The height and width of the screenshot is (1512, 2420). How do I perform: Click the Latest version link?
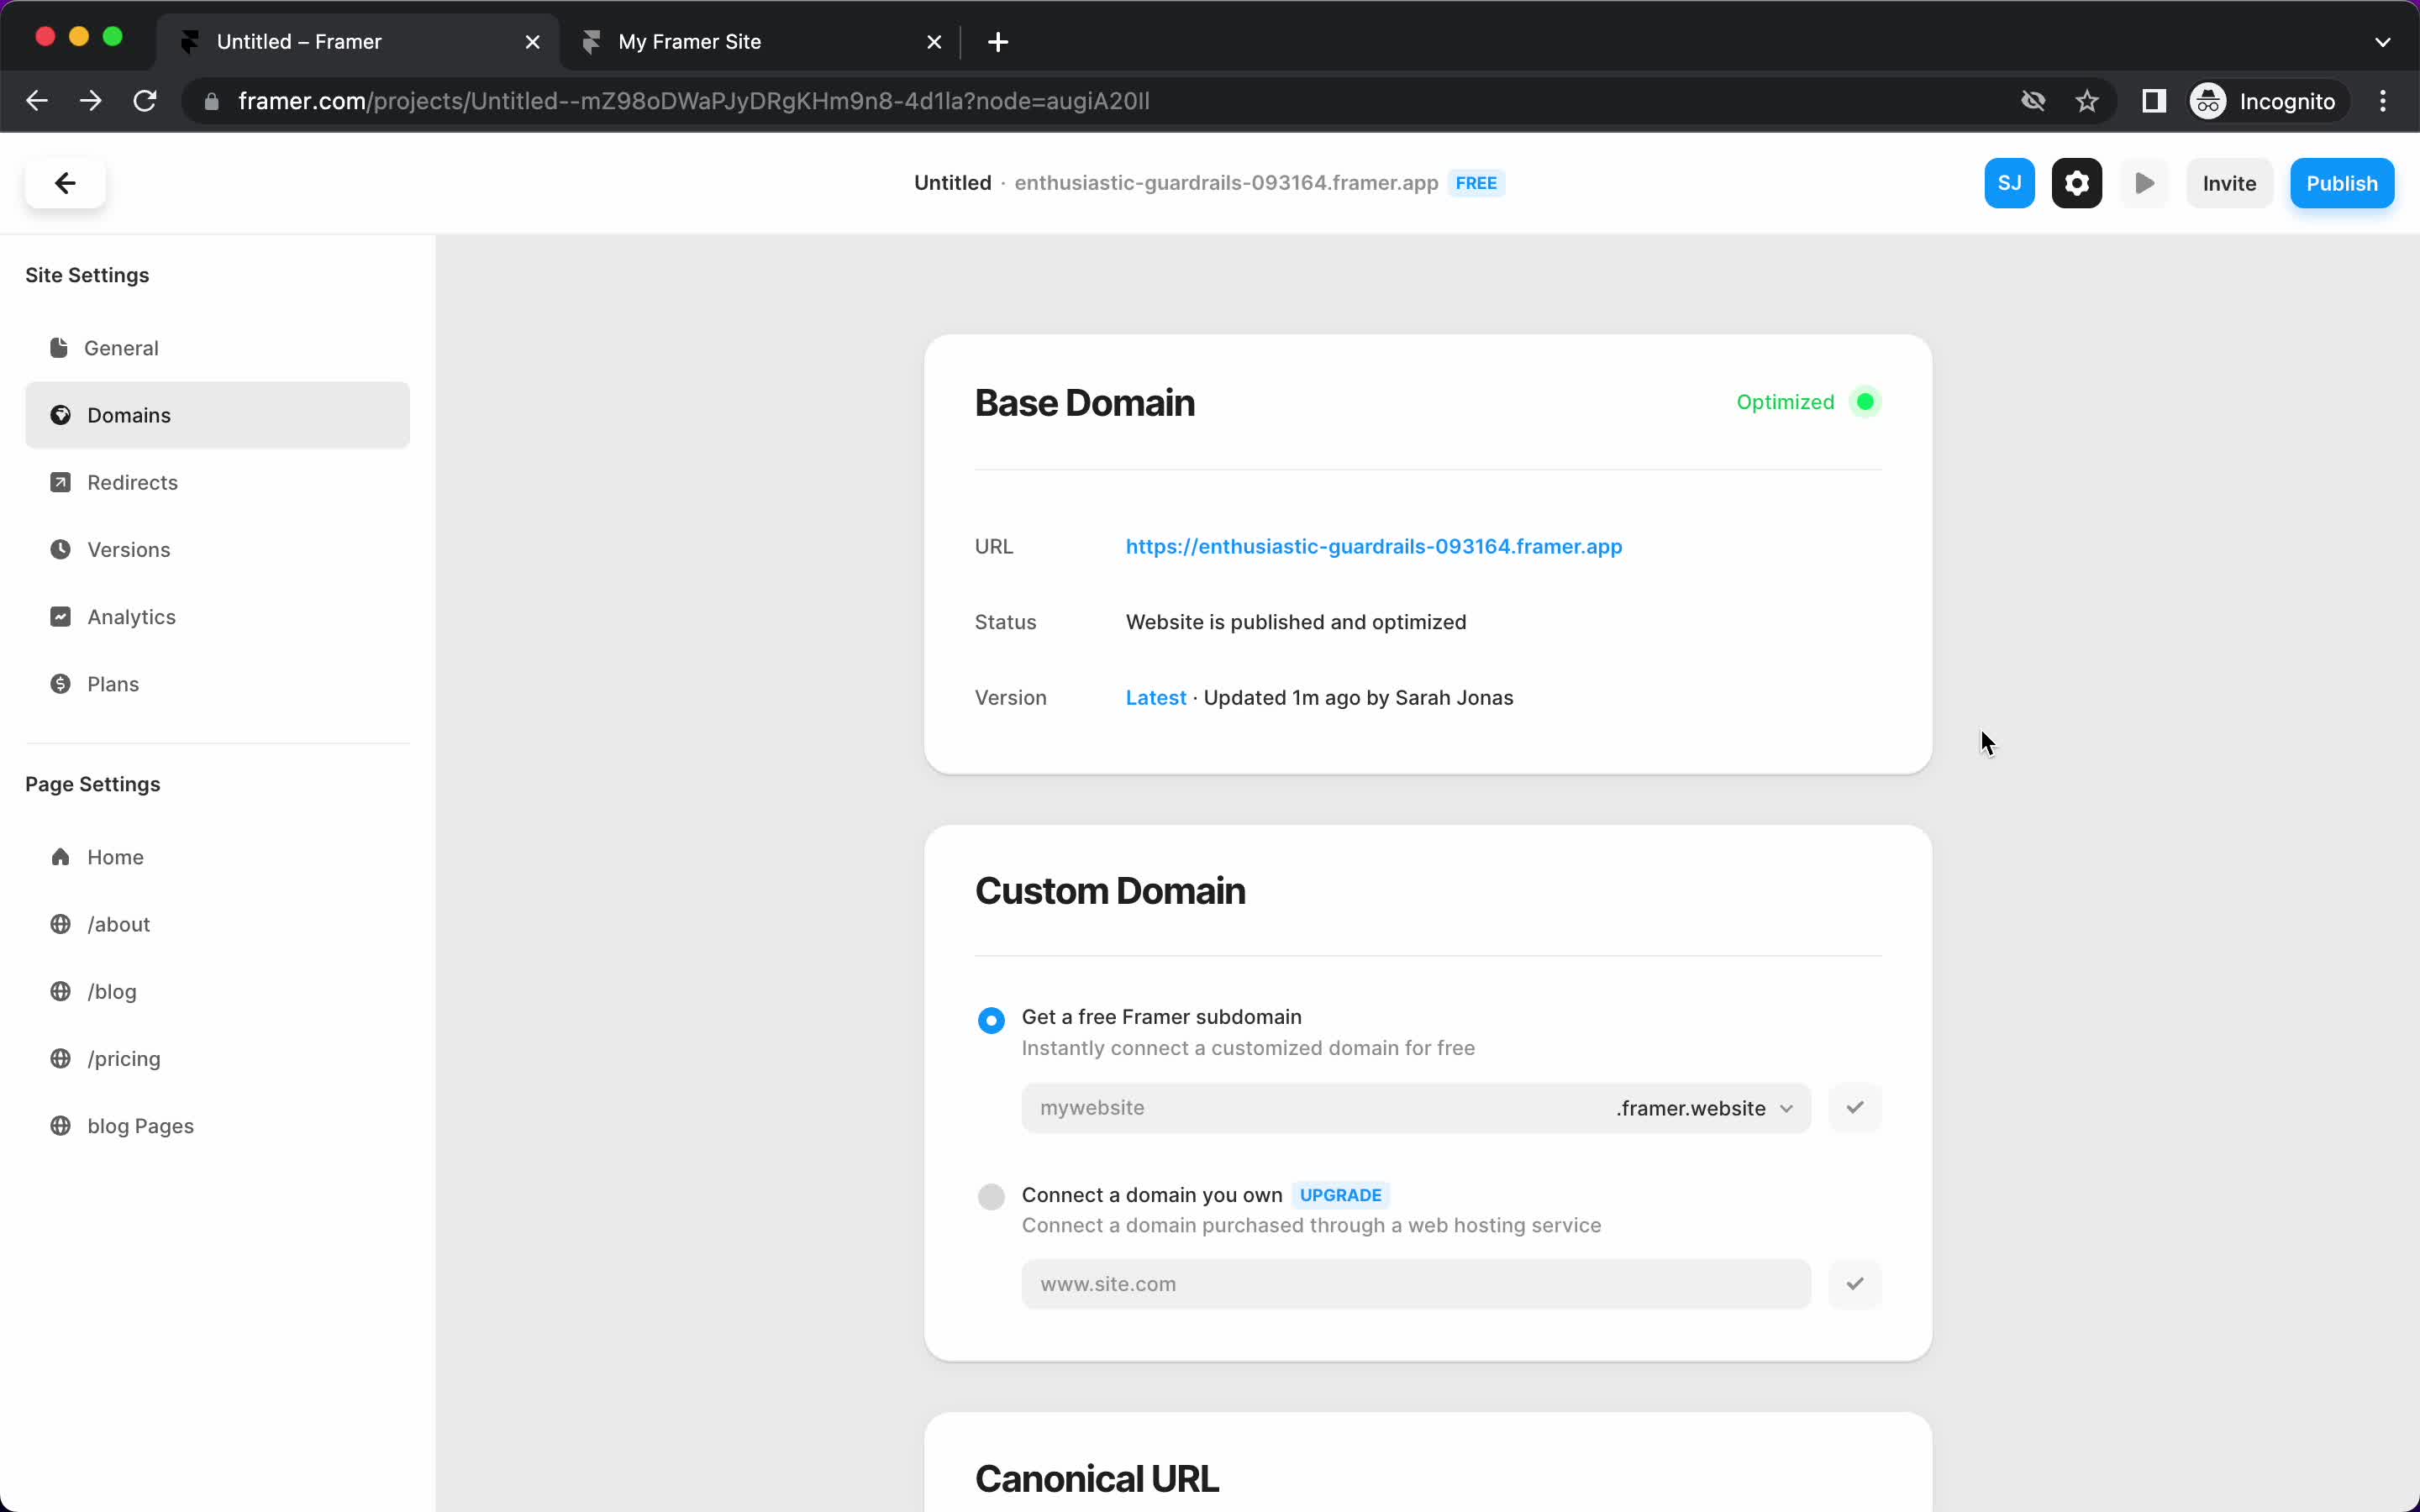(1155, 696)
